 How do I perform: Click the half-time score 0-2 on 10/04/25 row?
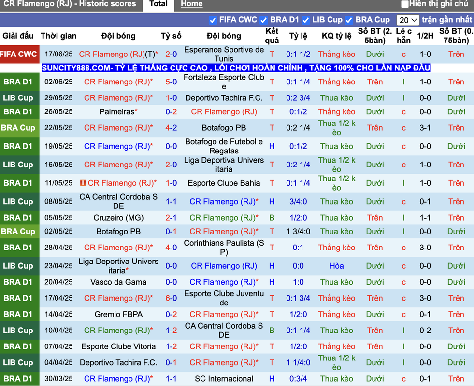[425, 331]
